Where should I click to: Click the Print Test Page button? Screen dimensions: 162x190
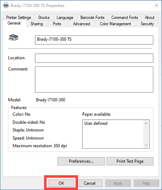(130, 161)
